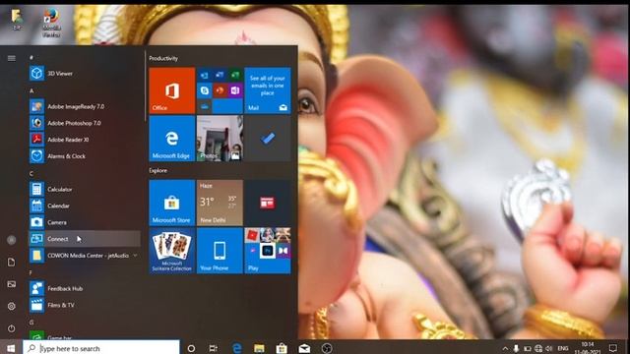Screen dimensions: 630x354
Task: Open the taskbar clock and date
Action: tap(588, 348)
